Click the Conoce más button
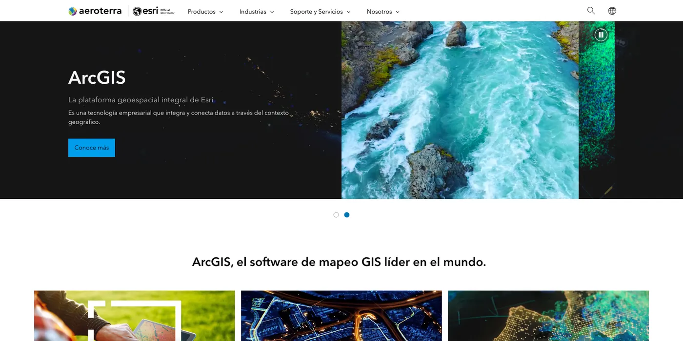Viewport: 683px width, 341px height. point(92,148)
